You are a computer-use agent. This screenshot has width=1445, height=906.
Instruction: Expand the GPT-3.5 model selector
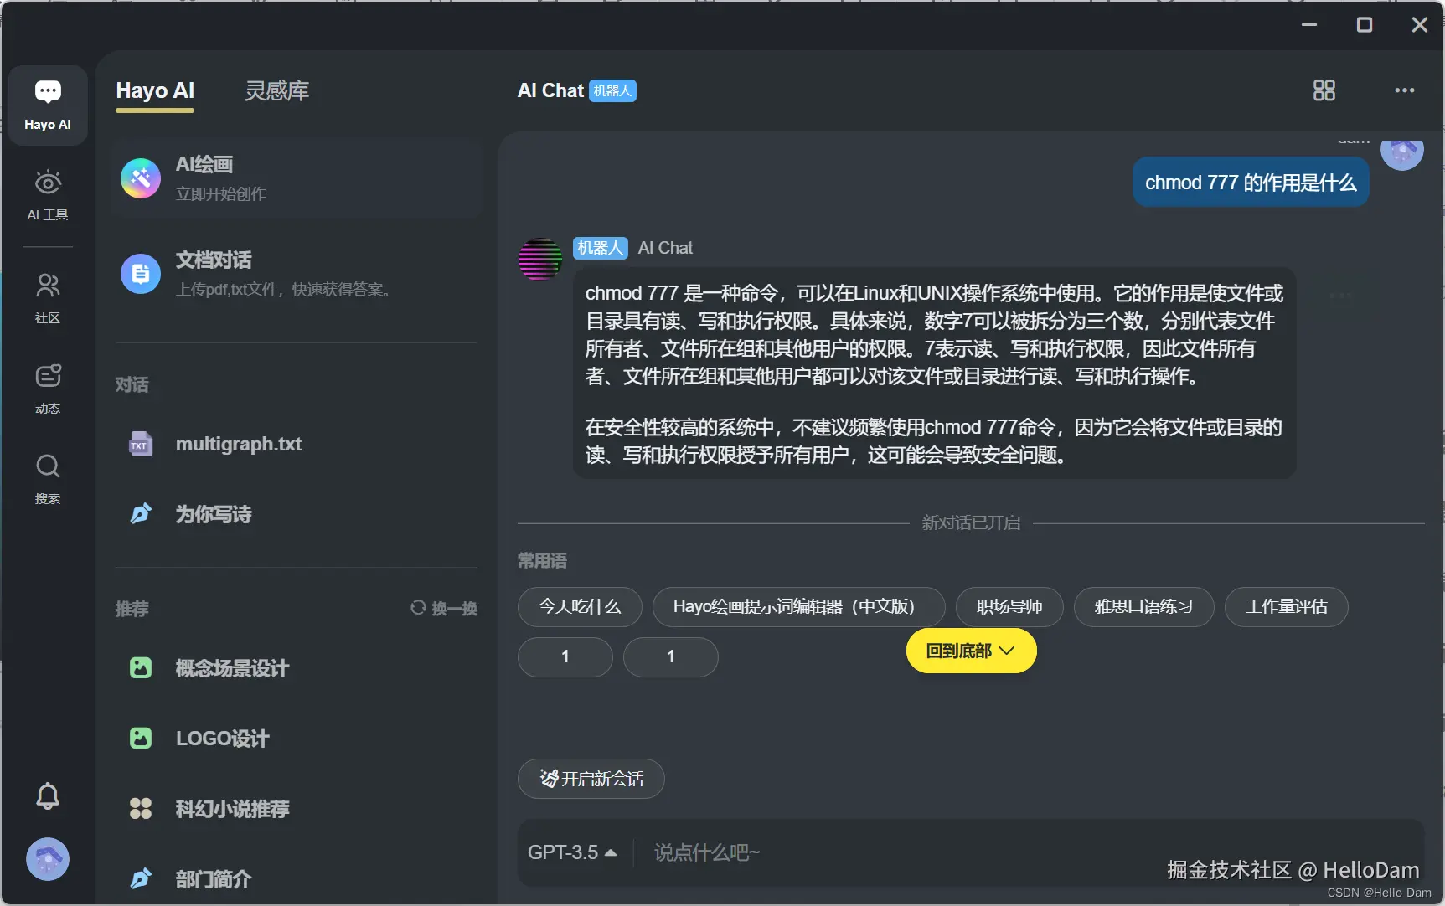572,852
